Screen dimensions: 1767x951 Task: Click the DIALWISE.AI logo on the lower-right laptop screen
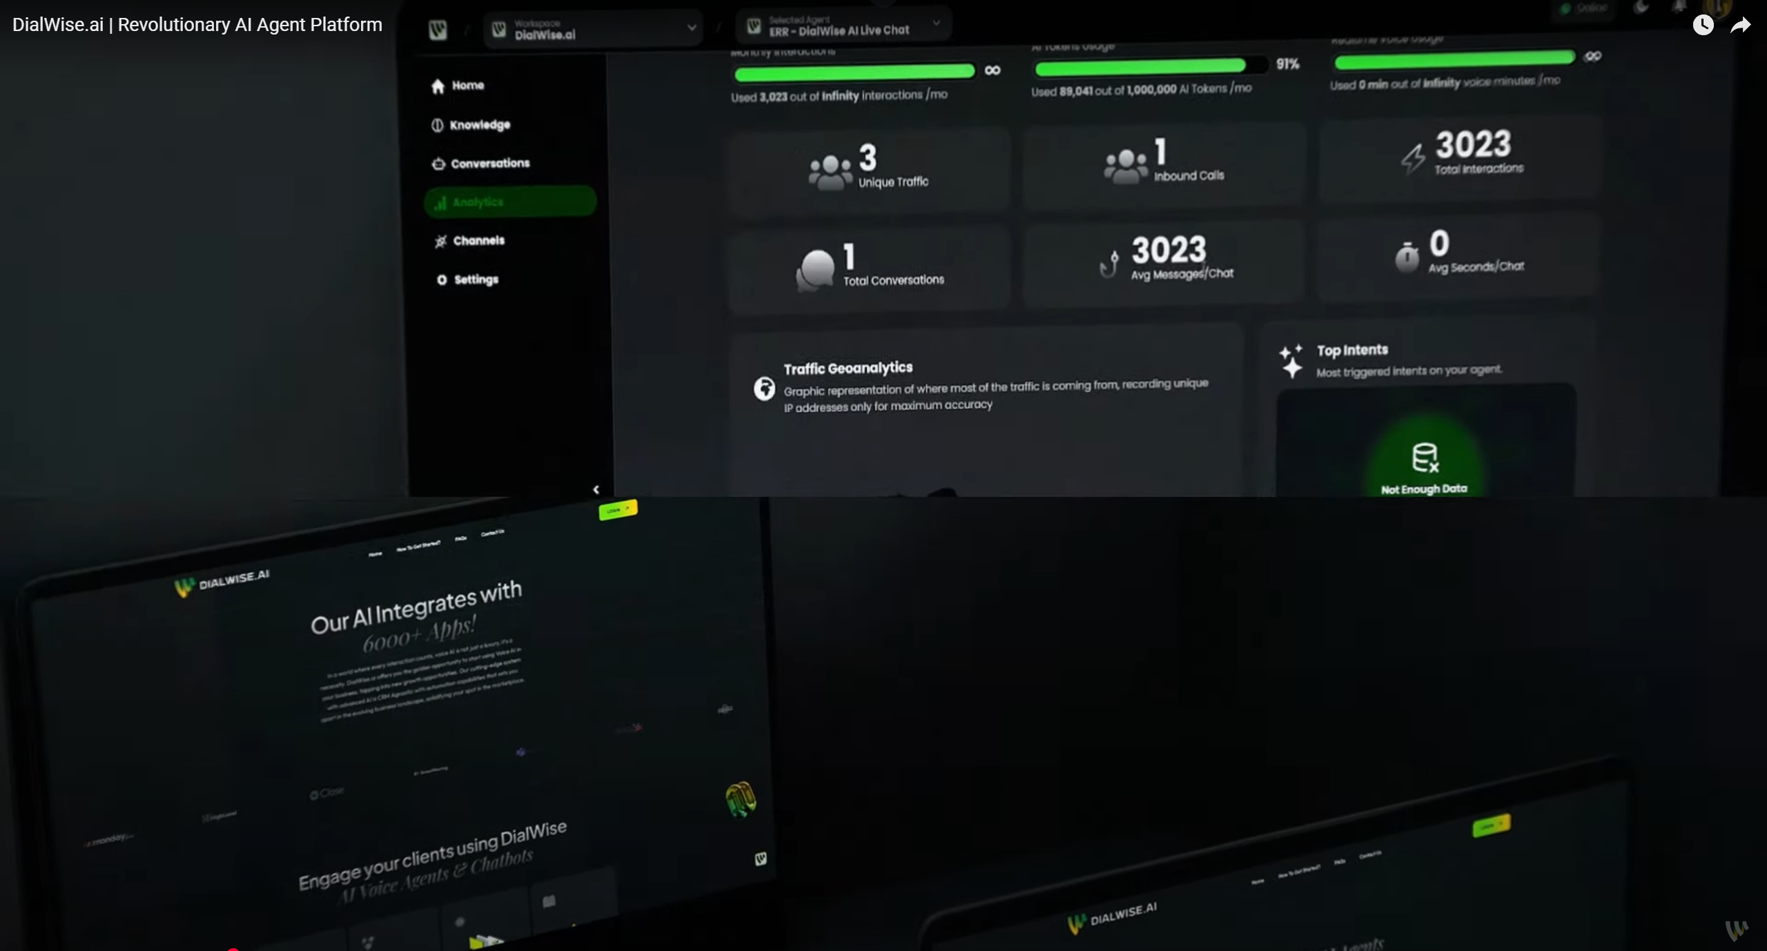coord(1112,919)
